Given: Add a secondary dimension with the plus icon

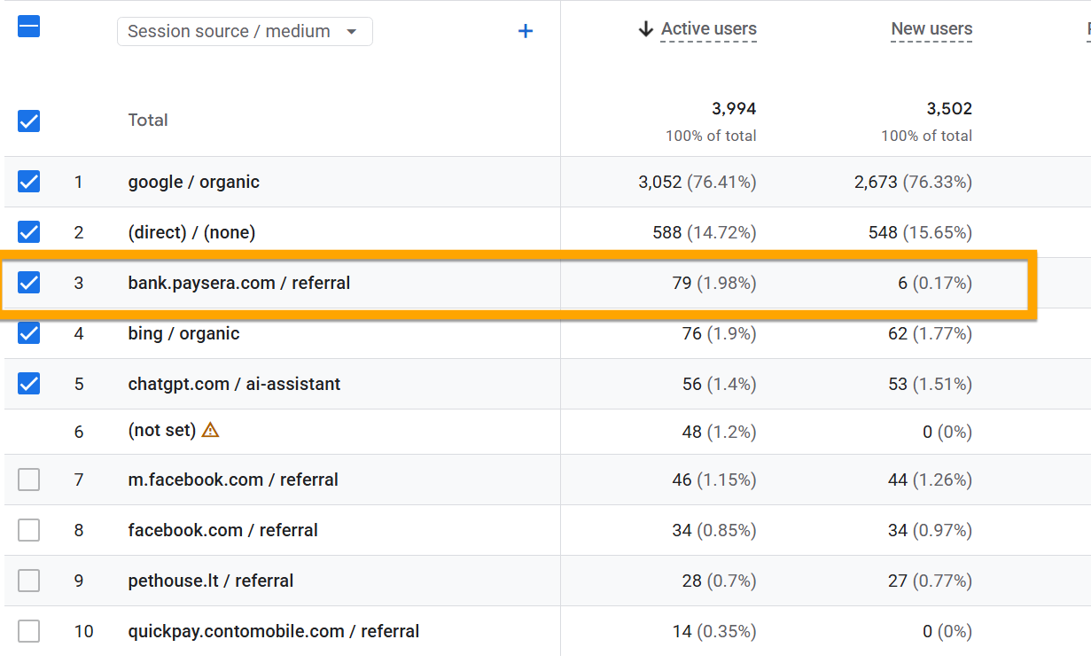Looking at the screenshot, I should pyautogui.click(x=526, y=32).
